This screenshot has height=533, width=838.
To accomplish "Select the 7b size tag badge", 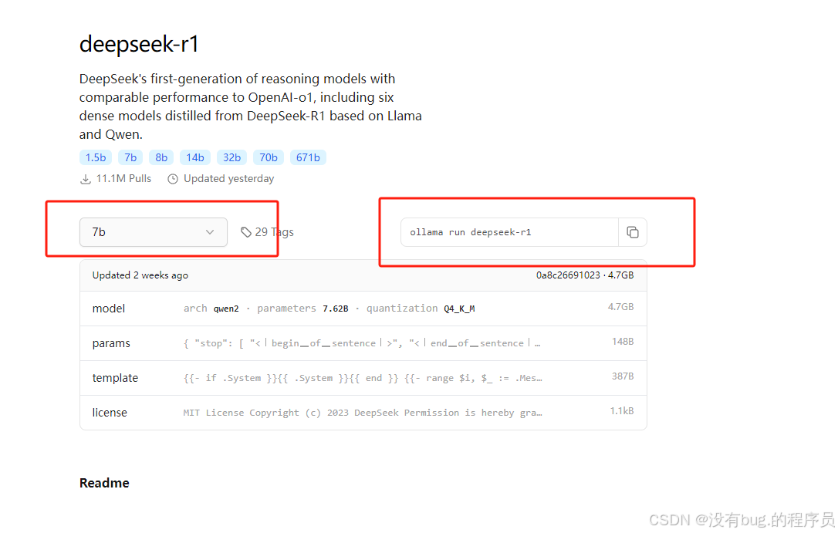I will (130, 157).
